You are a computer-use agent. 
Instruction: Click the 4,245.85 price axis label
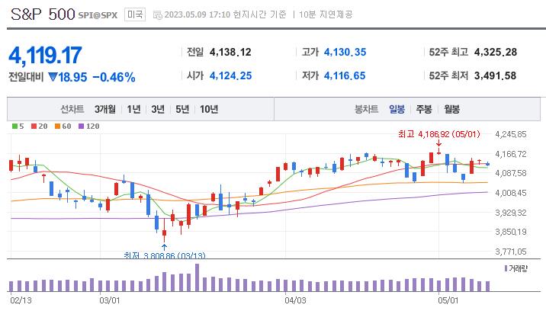pyautogui.click(x=511, y=134)
